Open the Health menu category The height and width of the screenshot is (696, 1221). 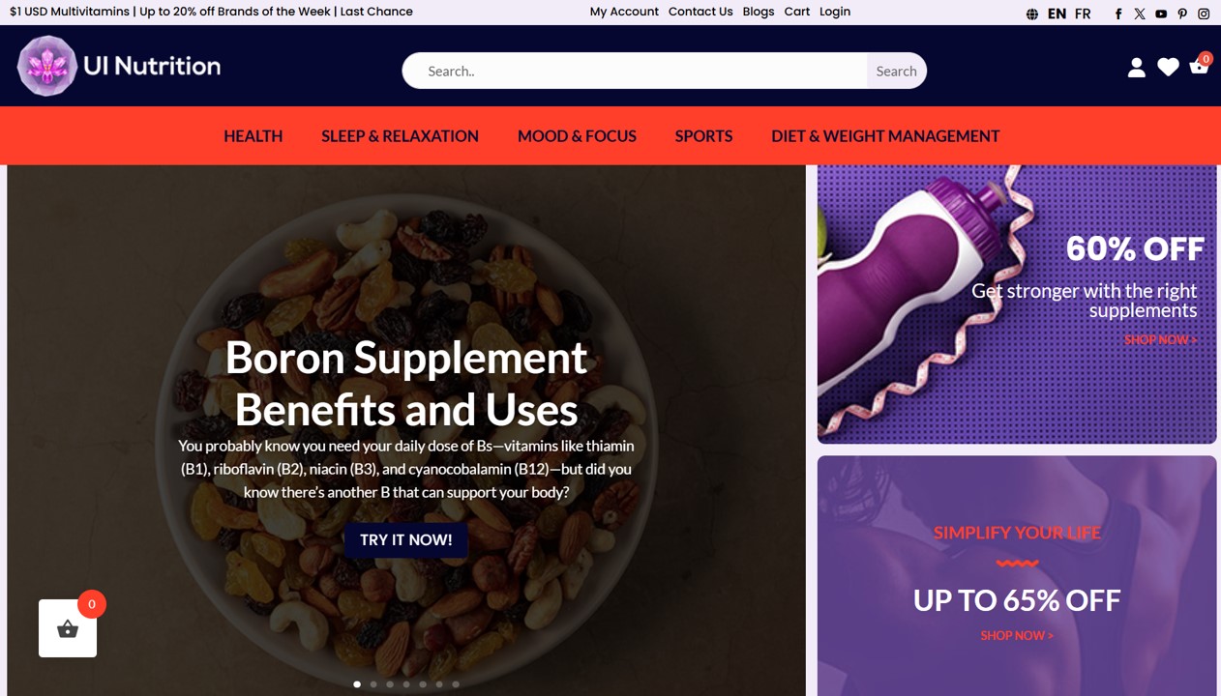253,136
